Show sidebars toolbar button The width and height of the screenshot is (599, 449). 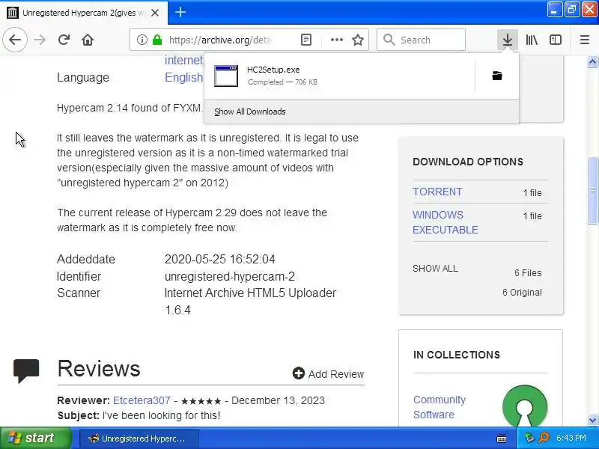tap(555, 40)
